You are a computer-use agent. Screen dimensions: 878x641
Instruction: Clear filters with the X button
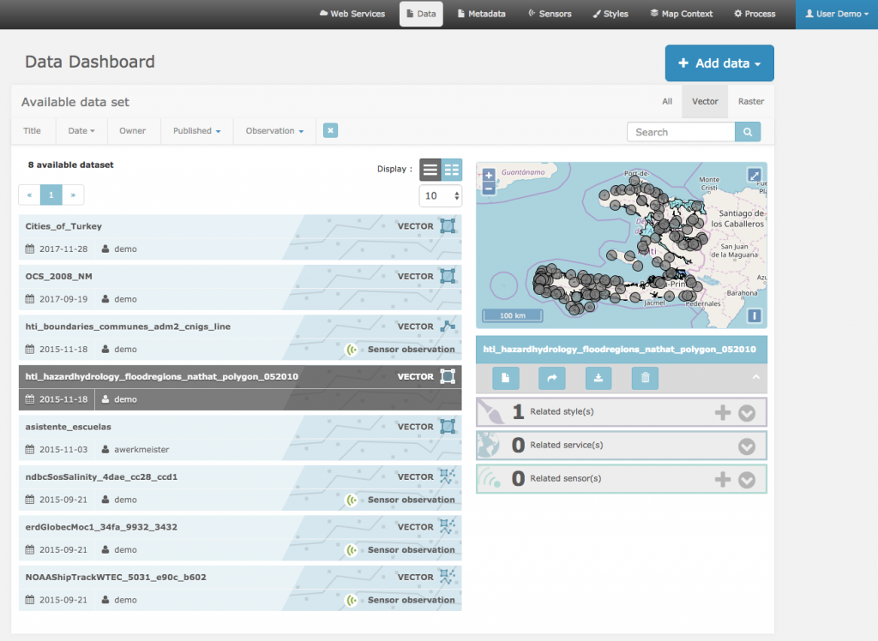331,131
